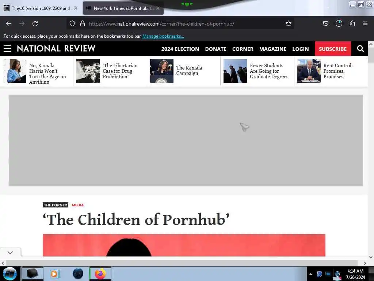
Task: Click the horizontal scrollbar right arrow
Action: tap(365, 263)
